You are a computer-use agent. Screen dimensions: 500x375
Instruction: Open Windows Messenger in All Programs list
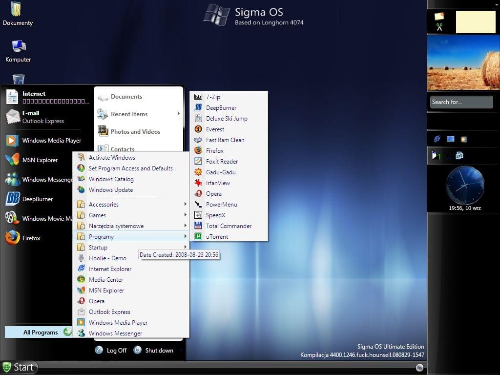pos(131,333)
